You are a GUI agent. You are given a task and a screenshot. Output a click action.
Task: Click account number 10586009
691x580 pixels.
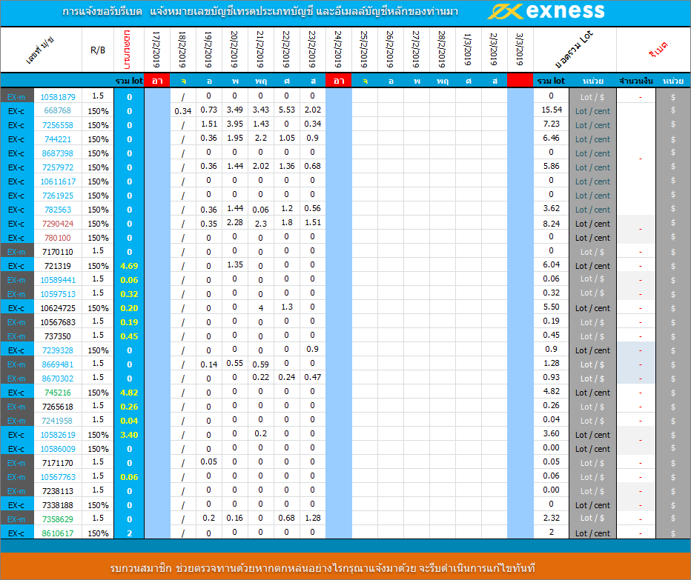(58, 449)
